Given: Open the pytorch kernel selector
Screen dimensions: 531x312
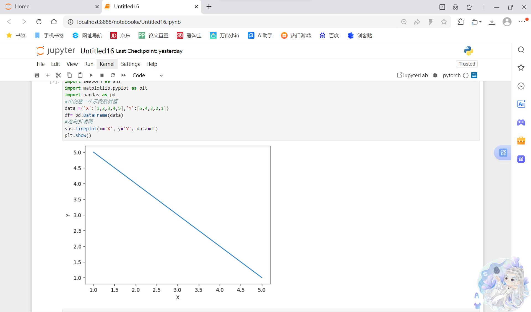Looking at the screenshot, I should [451, 75].
